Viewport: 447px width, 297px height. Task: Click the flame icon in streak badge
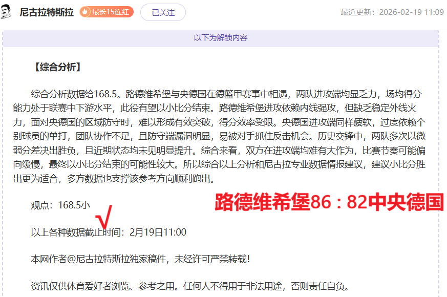[86, 12]
